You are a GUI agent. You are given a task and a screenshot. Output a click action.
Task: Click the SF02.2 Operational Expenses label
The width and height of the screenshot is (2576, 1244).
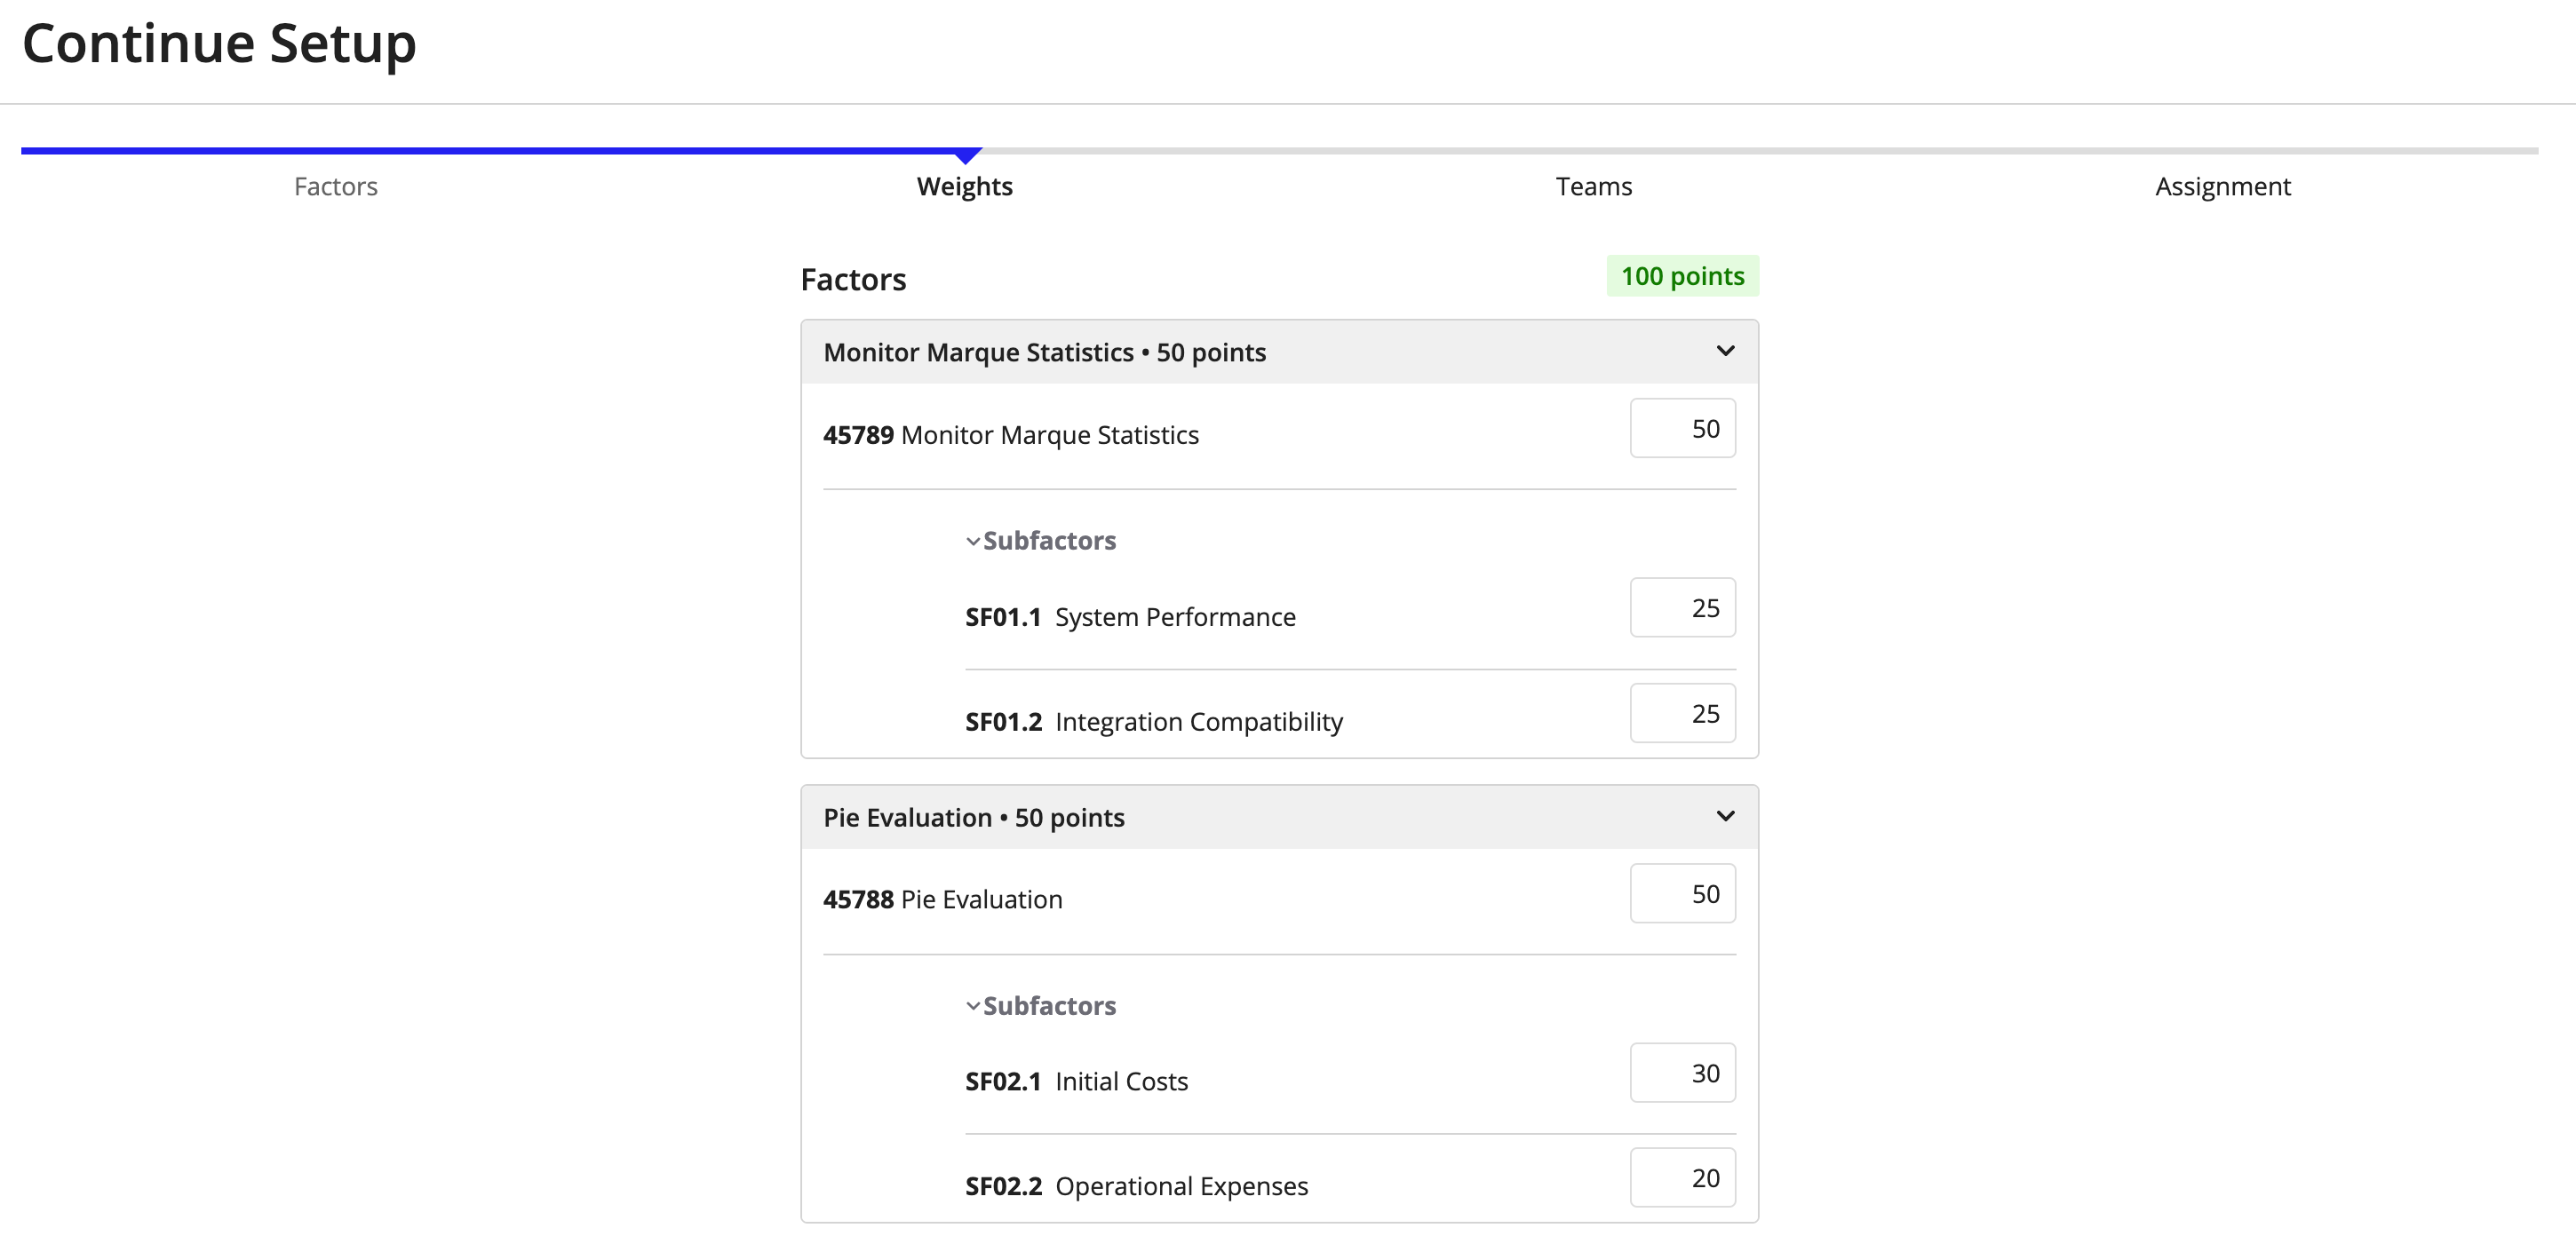[1136, 1186]
